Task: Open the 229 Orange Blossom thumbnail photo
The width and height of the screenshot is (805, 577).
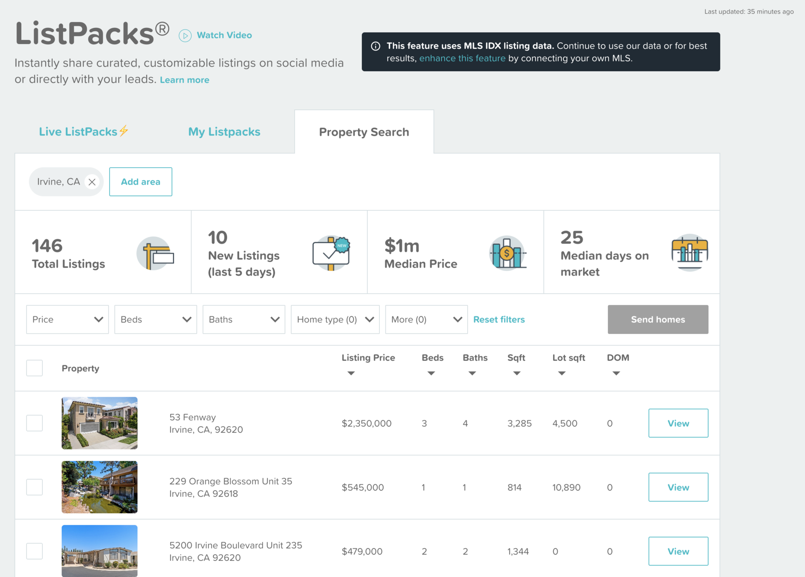Action: tap(100, 487)
